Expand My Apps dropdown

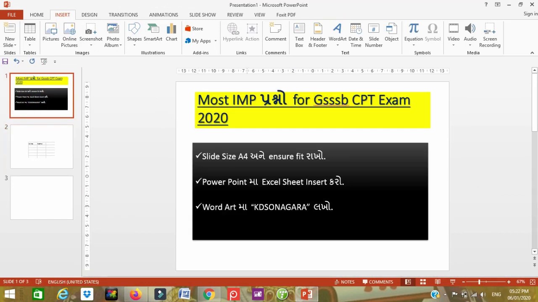point(216,41)
